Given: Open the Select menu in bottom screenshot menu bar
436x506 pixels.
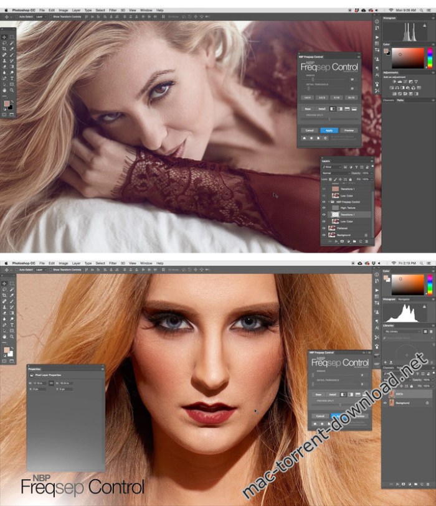Looking at the screenshot, I should click(100, 263).
